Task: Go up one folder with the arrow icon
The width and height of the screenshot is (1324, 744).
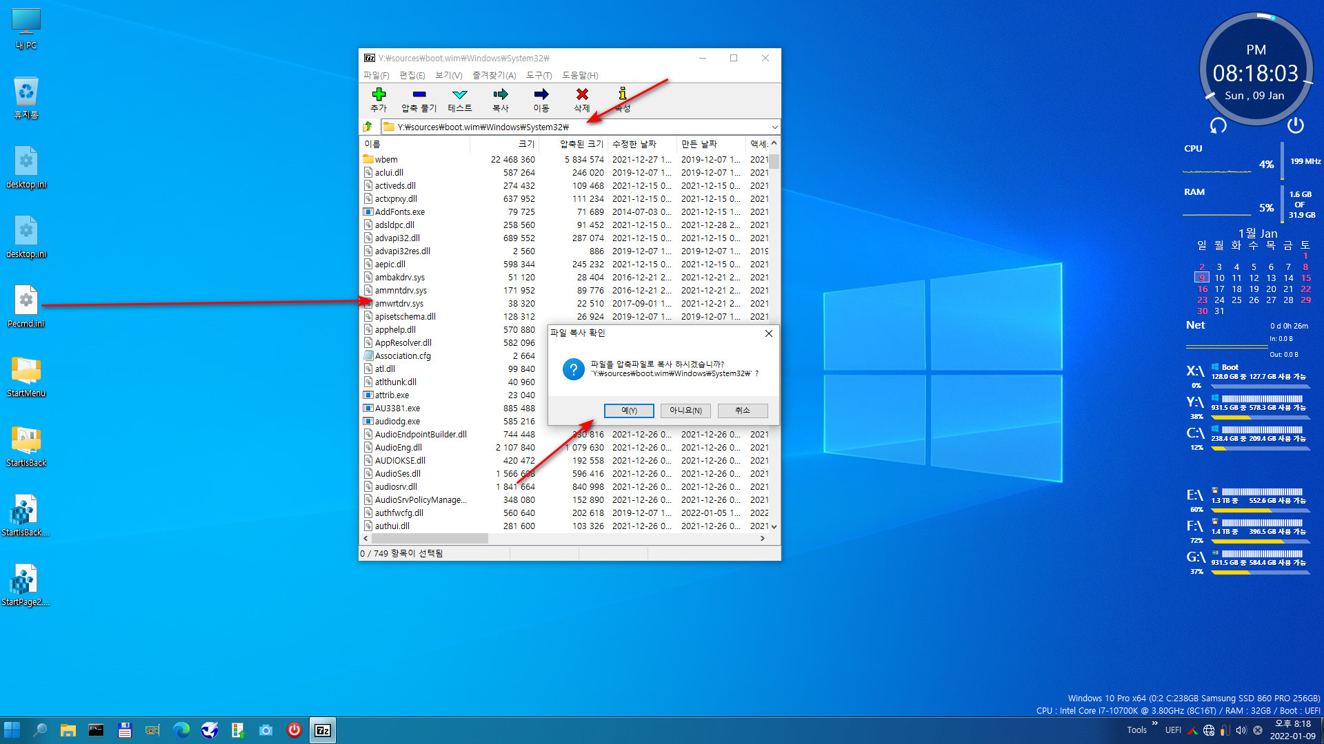Action: 368,127
